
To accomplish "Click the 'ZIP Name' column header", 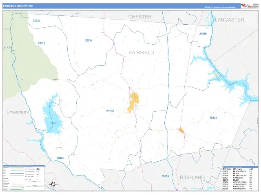I will pos(237,169).
